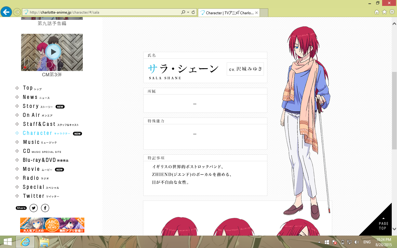Open the Blu-ray&DVD menu link
The width and height of the screenshot is (397, 248).
click(x=46, y=160)
